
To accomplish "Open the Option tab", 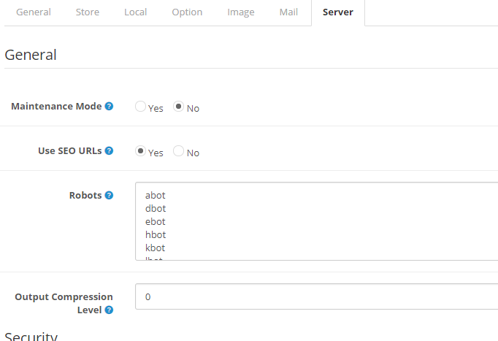I will (187, 12).
